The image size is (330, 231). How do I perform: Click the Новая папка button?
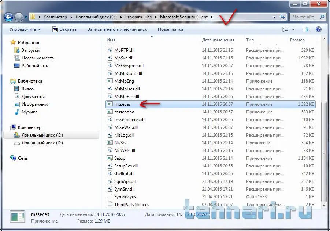pos(170,29)
